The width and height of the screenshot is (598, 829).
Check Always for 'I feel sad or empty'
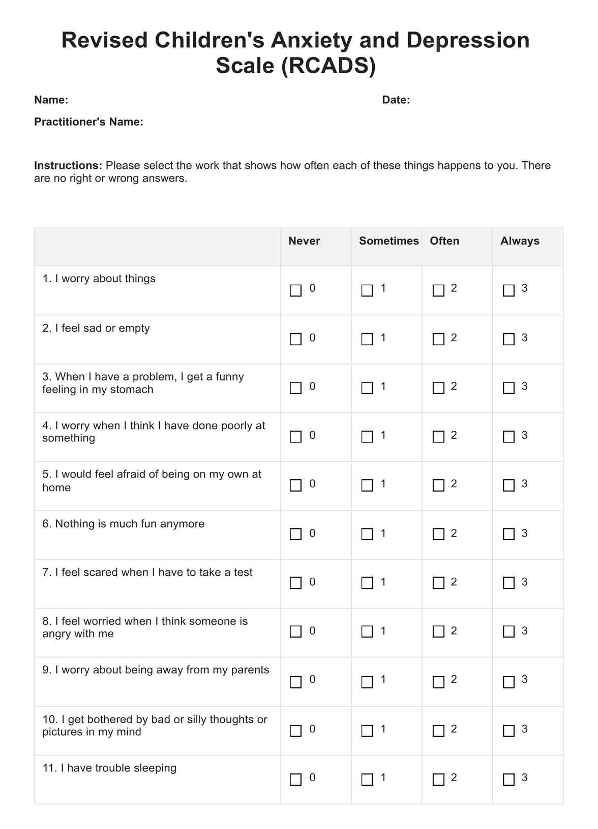(x=509, y=339)
